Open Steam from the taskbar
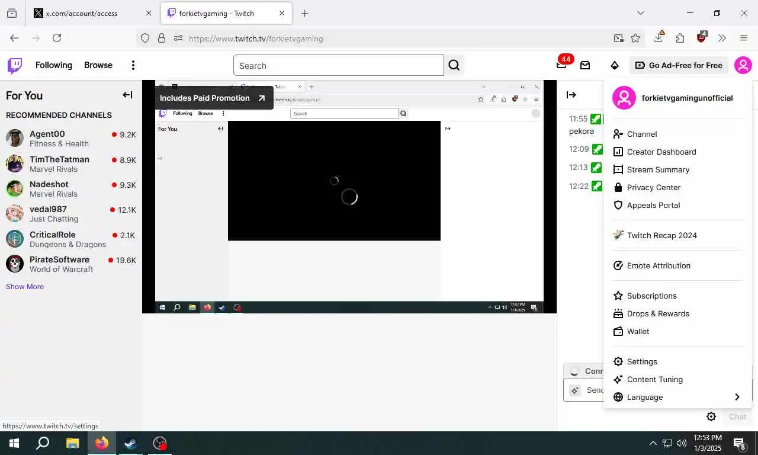Viewport: 758px width, 455px height. tap(130, 443)
